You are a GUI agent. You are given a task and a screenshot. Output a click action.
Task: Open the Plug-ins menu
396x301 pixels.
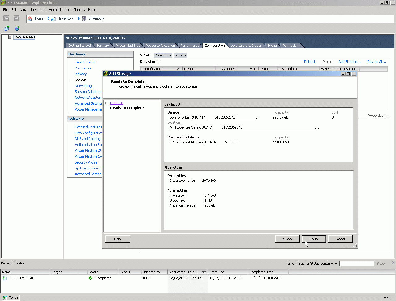click(x=79, y=10)
